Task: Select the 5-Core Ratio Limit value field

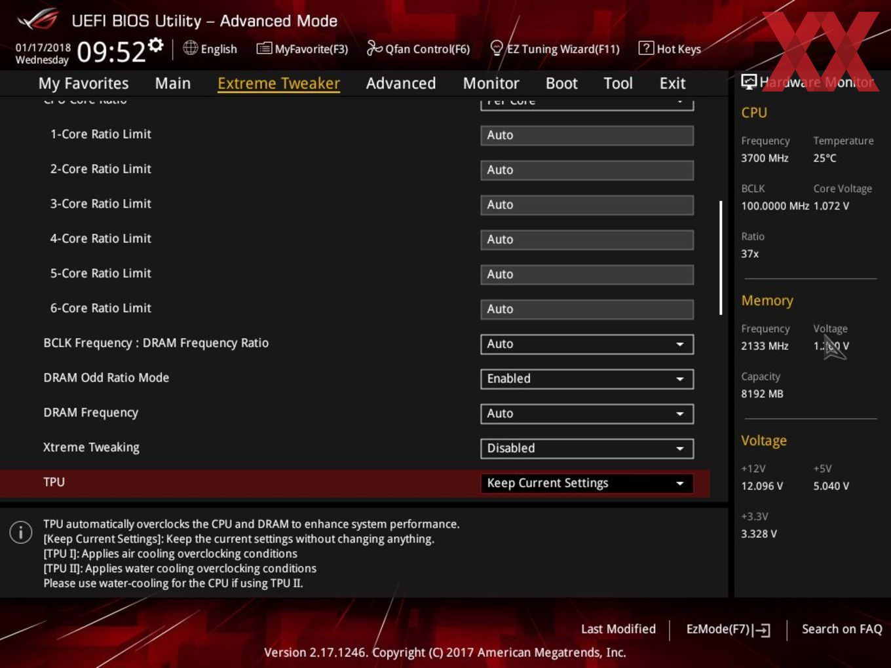Action: [587, 274]
